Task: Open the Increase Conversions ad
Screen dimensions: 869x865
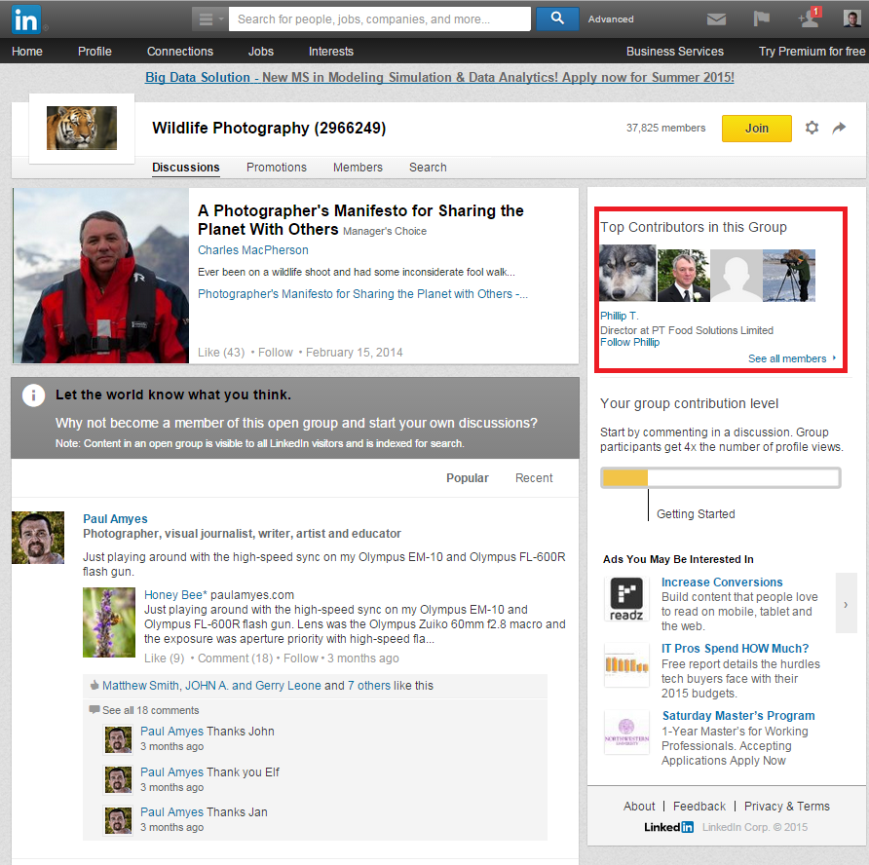Action: 722,583
